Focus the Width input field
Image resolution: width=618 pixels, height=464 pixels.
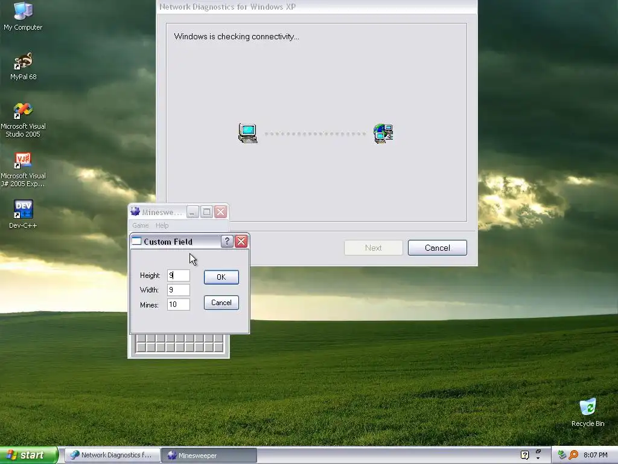tap(179, 290)
